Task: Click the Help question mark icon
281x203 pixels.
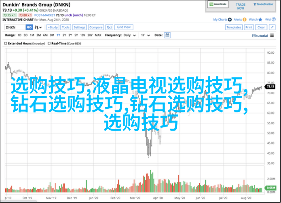Action: click(274, 19)
